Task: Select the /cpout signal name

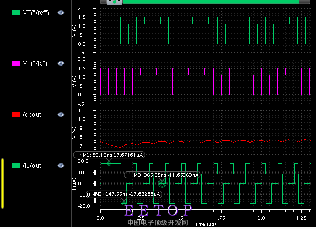Action: click(31, 115)
